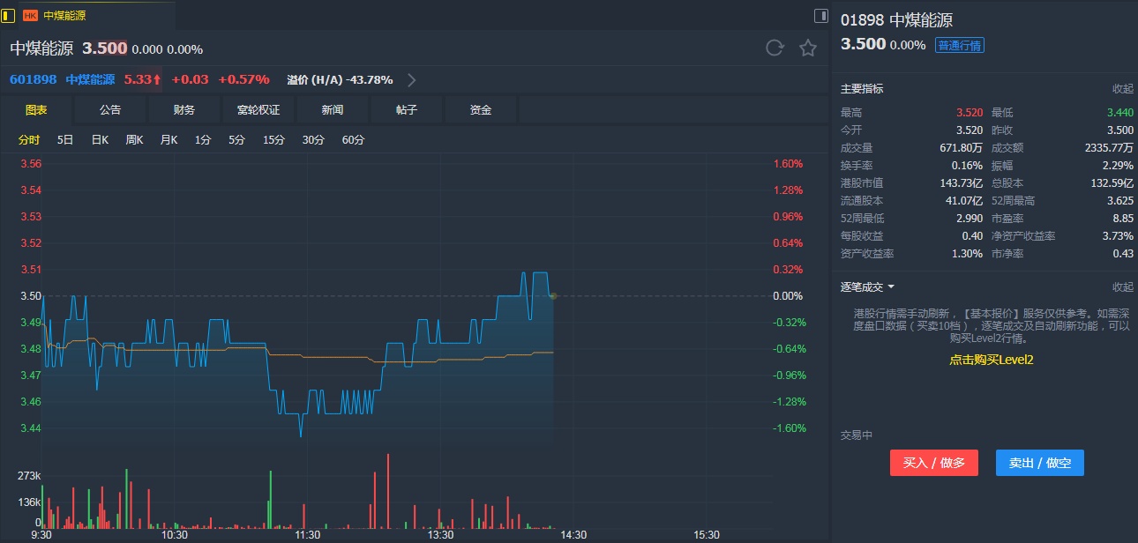The image size is (1138, 543).
Task: Click the orange HK market badge
Action: pos(30,15)
